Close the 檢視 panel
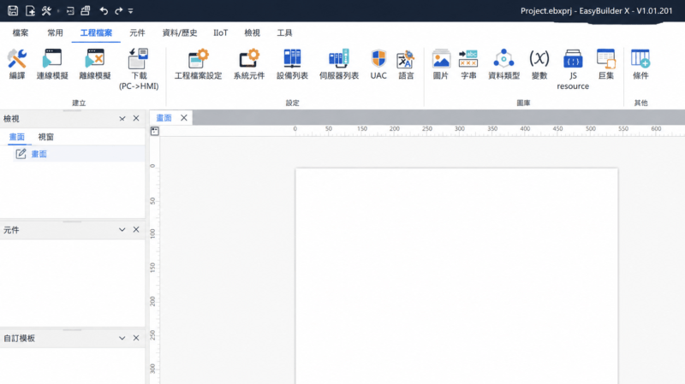This screenshot has width=685, height=384. point(136,118)
